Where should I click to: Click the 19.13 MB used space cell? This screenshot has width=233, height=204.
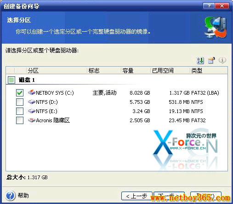(180, 111)
